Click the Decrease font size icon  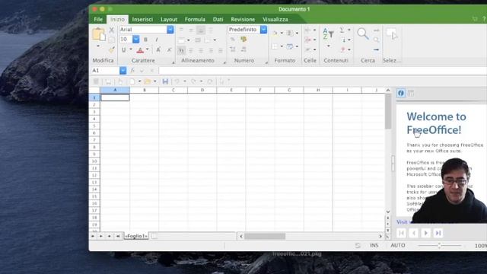[169, 49]
